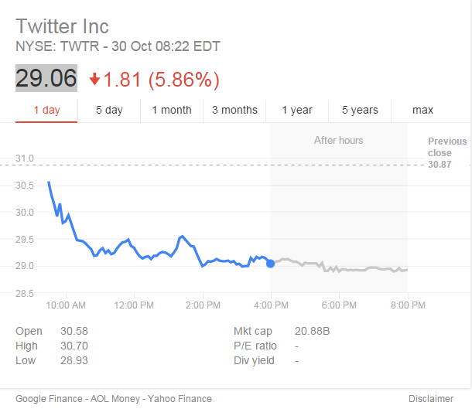Click the blue closing-price dot on chart

point(270,264)
